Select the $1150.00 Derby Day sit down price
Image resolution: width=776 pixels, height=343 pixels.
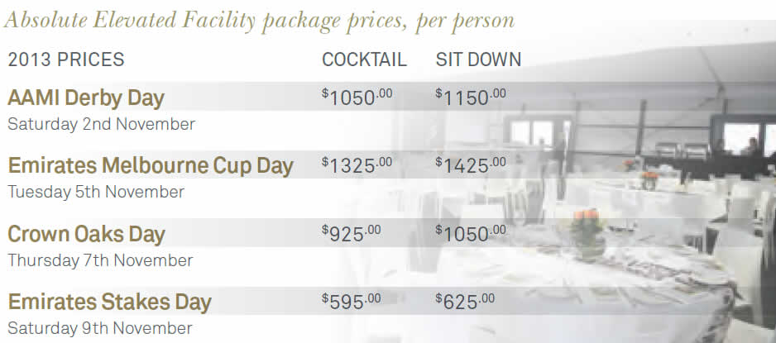tap(471, 97)
